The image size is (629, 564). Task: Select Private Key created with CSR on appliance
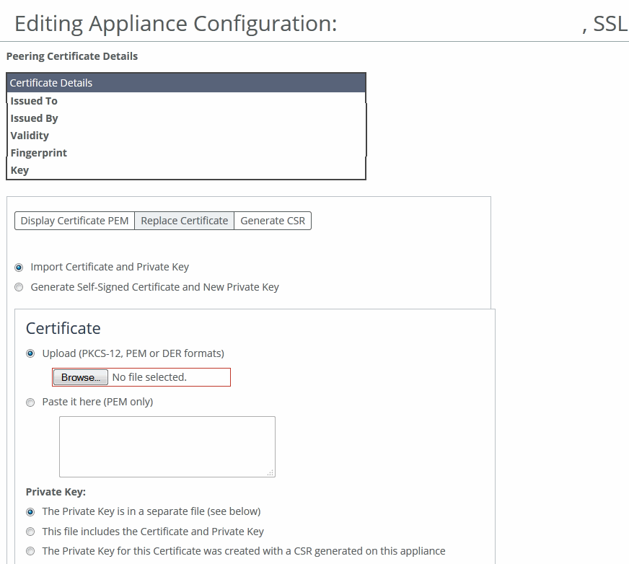30,551
